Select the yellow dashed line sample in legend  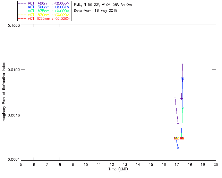(x=22, y=15)
